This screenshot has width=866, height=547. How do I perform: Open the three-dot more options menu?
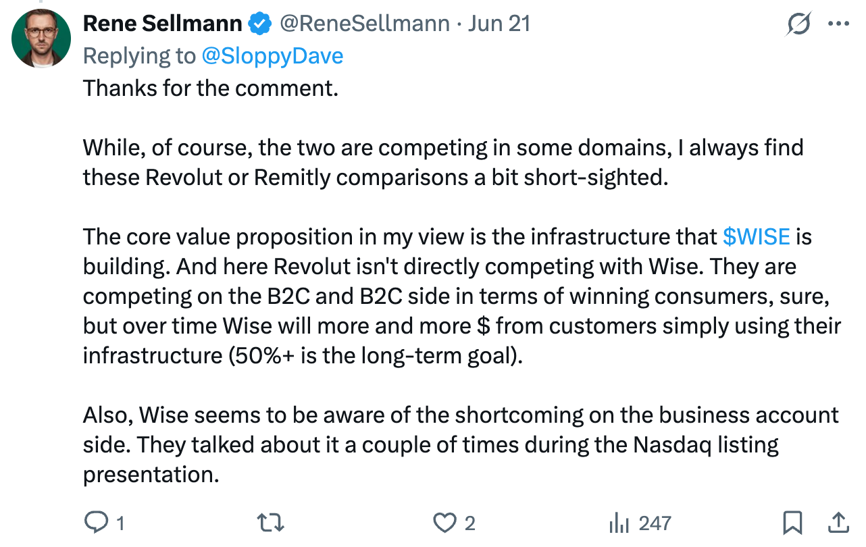[x=838, y=24]
